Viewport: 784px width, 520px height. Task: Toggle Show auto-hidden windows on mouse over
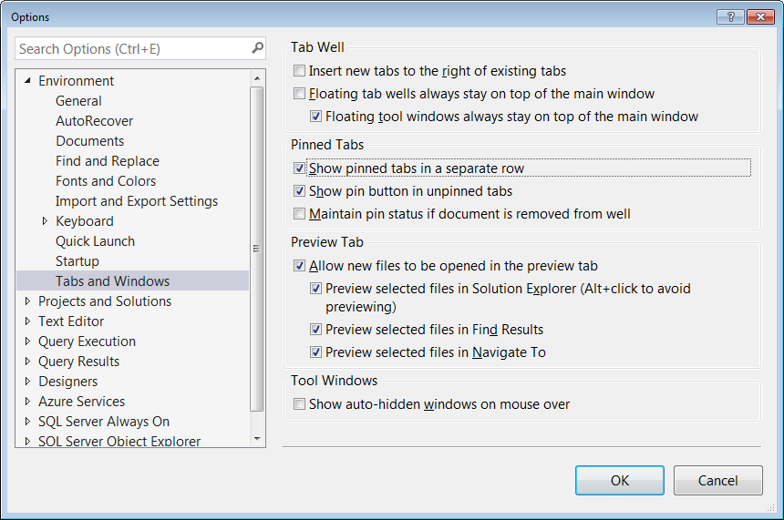point(300,404)
